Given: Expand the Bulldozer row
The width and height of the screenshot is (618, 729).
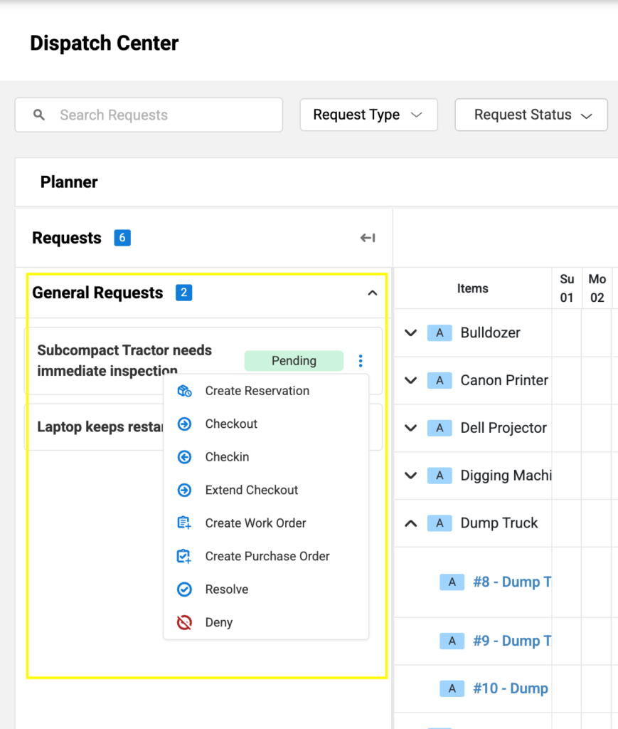Looking at the screenshot, I should tap(410, 332).
